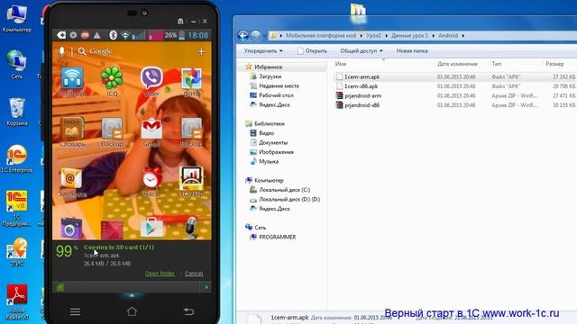Select the prjandroid-x86 archive
577x324 pixels.
(x=362, y=105)
